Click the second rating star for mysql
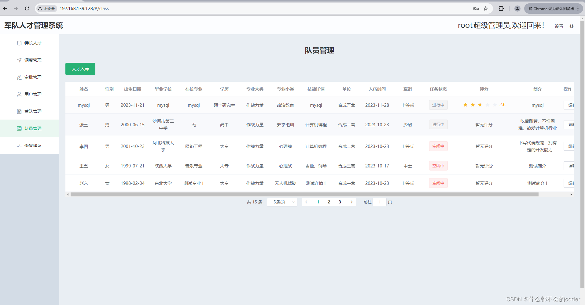The height and width of the screenshot is (305, 585). pyautogui.click(x=473, y=105)
